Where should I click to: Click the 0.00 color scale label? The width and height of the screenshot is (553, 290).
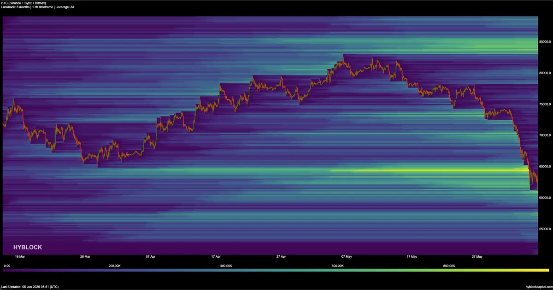click(7, 266)
